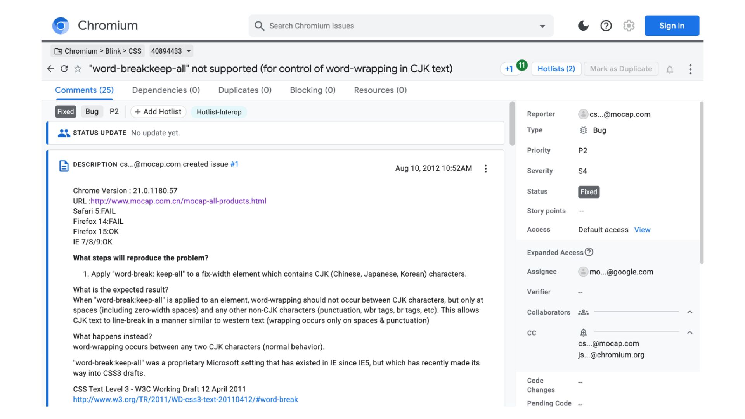Image resolution: width=745 pixels, height=419 pixels.
Task: Switch to Dependencies (0) tab
Action: pos(166,90)
